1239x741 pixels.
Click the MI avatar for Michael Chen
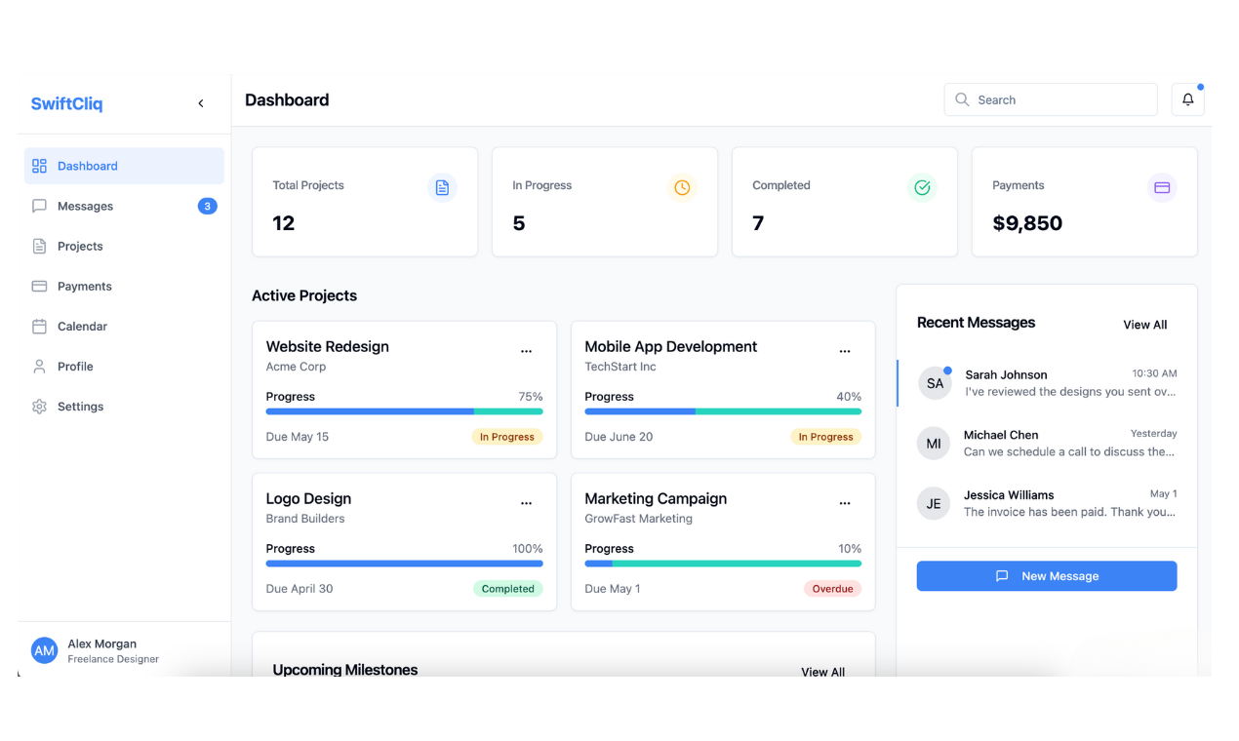934,443
